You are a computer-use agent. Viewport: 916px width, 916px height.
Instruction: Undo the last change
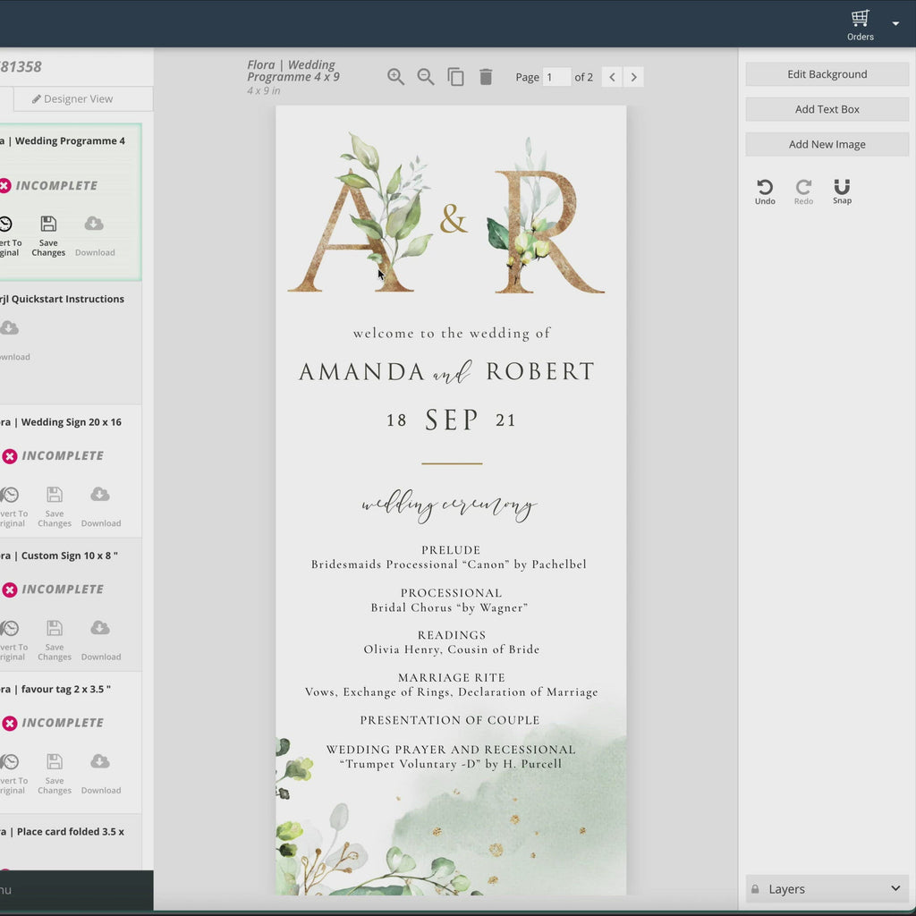coord(765,191)
